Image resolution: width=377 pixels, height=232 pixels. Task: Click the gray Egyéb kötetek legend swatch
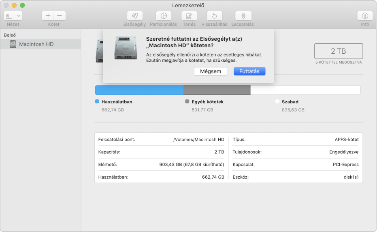(x=187, y=101)
